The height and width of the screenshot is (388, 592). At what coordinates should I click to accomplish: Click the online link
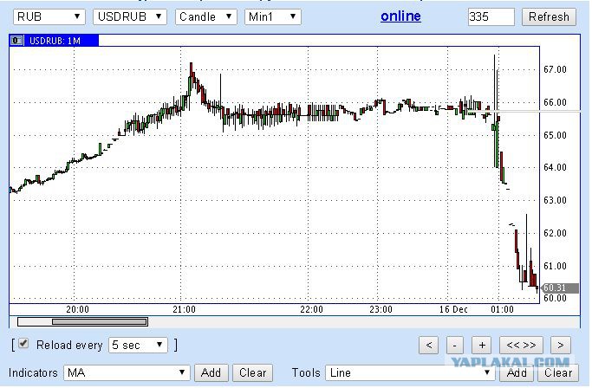pos(400,16)
